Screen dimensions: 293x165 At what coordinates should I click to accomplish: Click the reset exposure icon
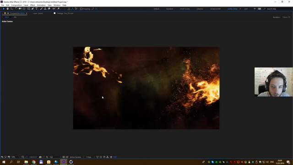(x=111, y=157)
